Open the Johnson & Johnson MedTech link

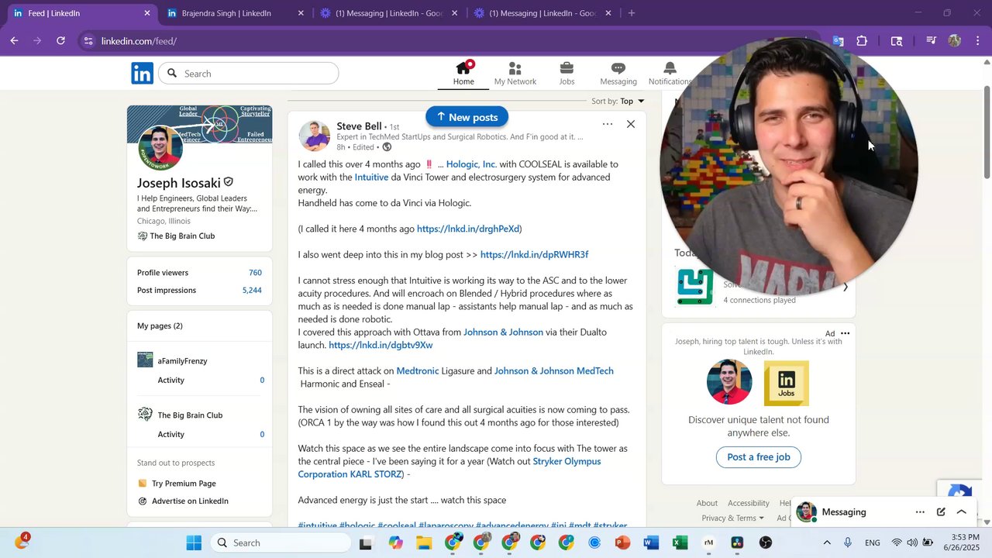[x=554, y=371]
